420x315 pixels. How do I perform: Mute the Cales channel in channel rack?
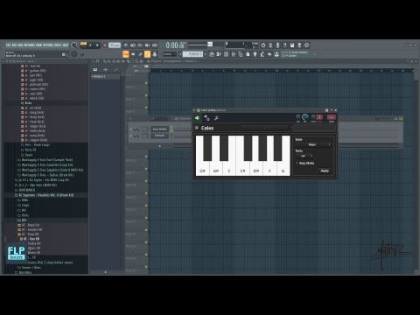pyautogui.click(x=131, y=129)
